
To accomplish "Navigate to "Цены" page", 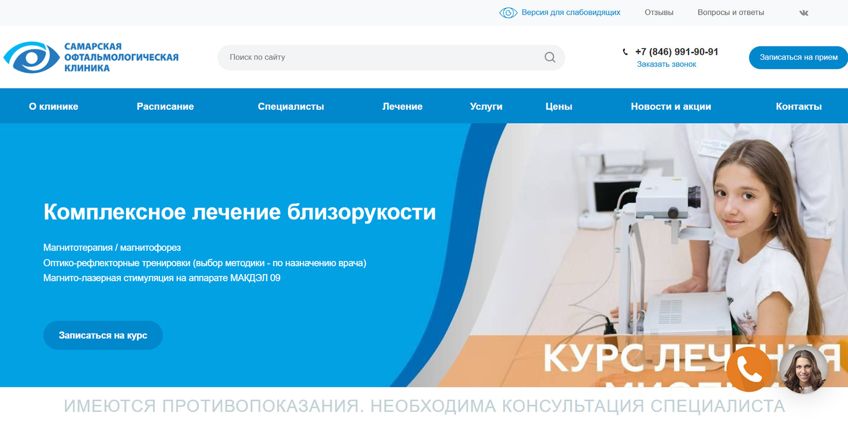I will 558,106.
